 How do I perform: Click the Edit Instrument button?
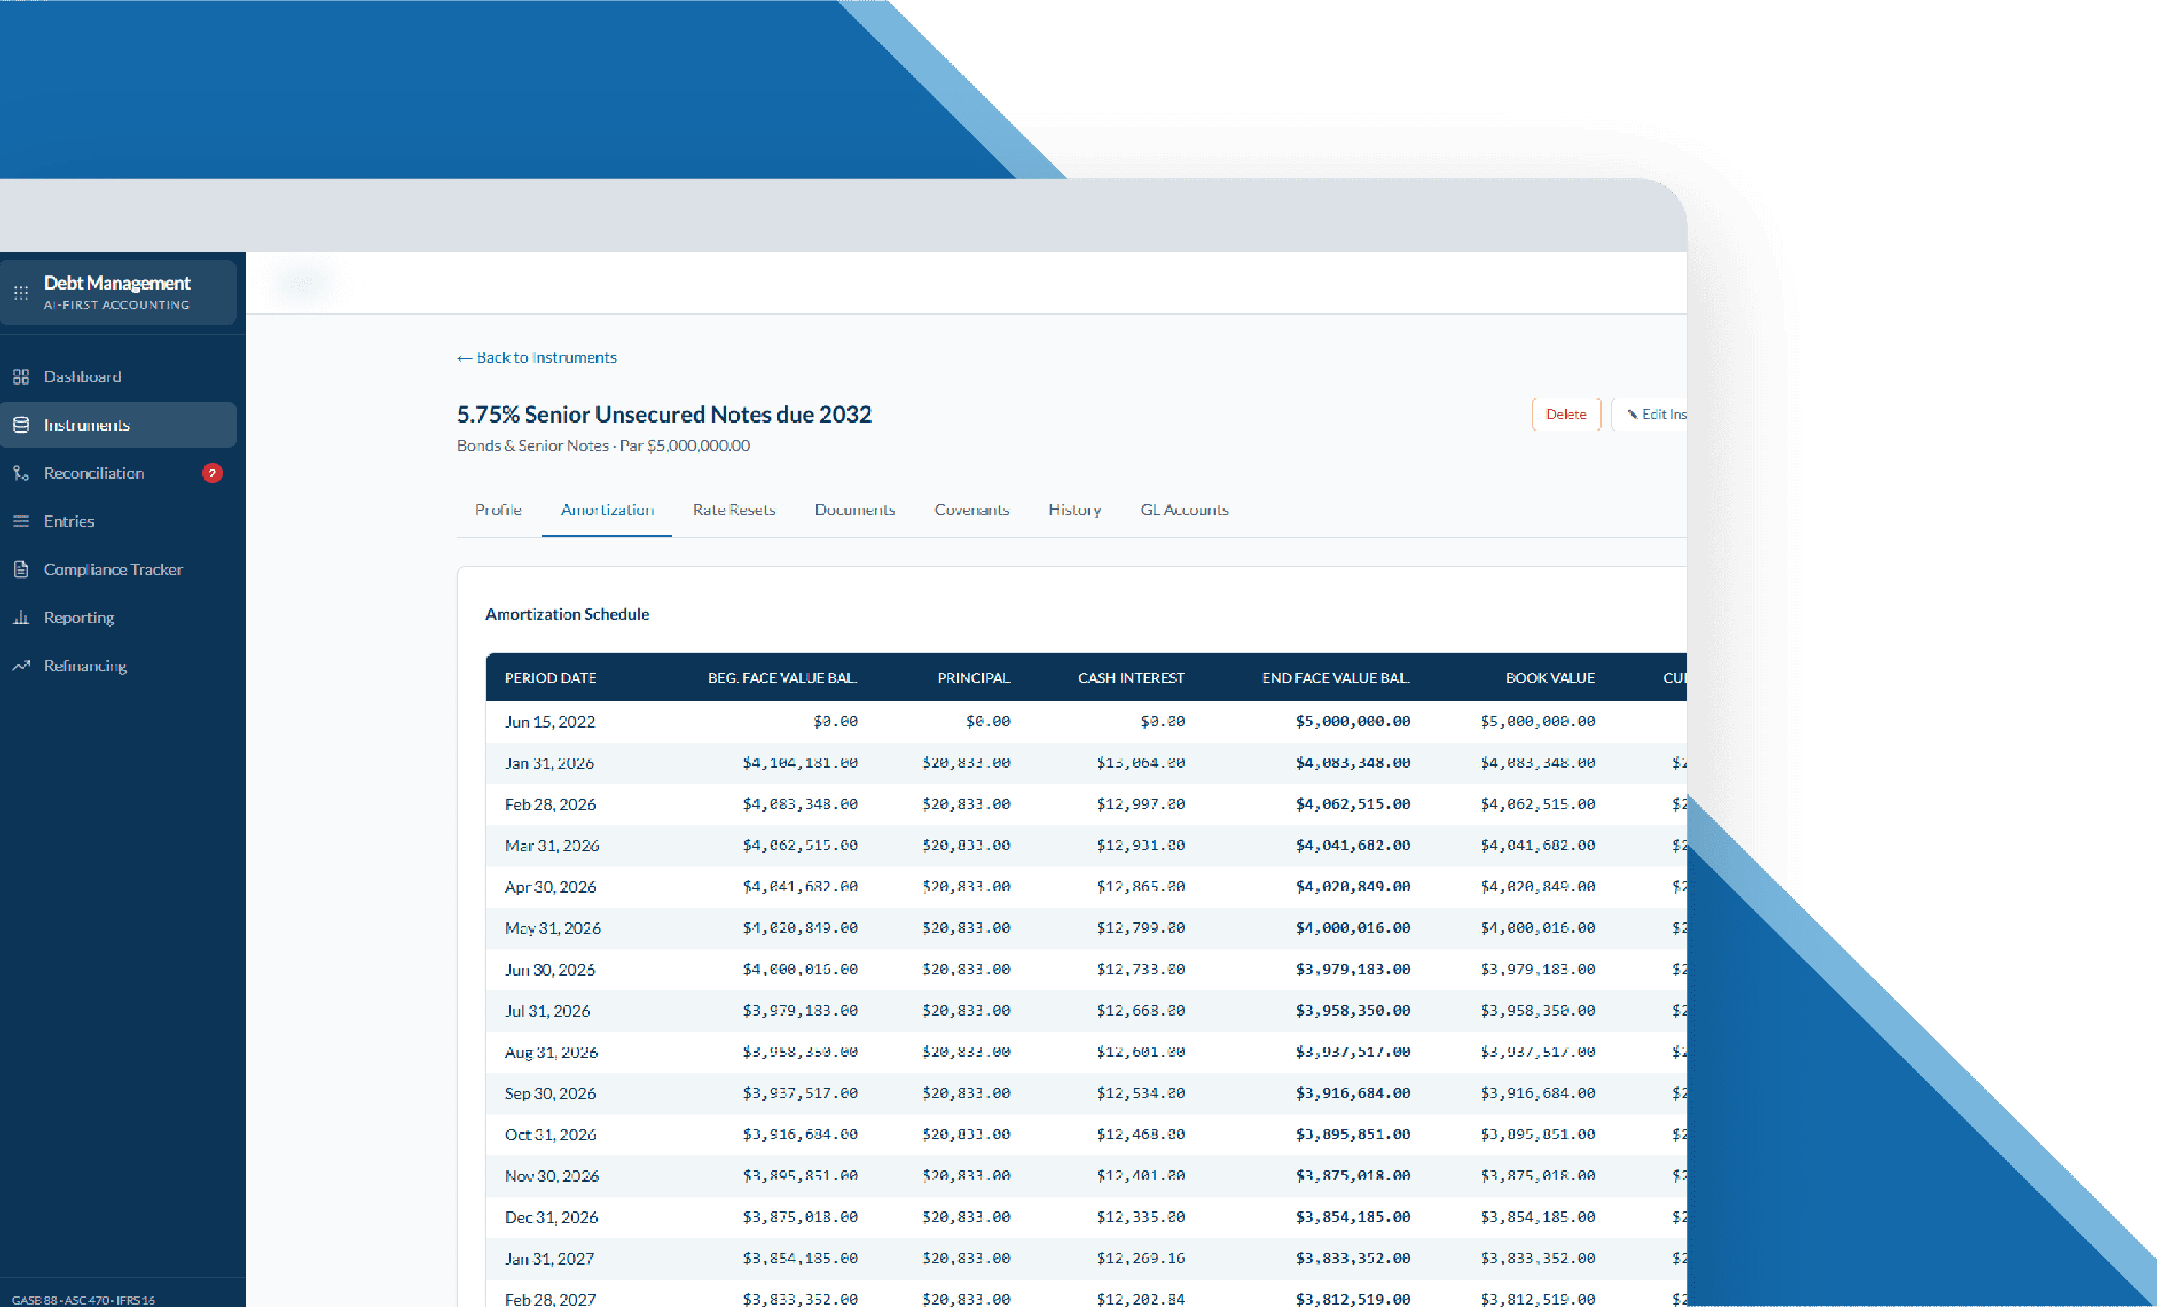[1649, 415]
